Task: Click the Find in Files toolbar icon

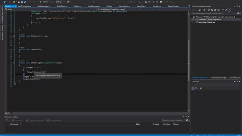Action: [68, 2]
